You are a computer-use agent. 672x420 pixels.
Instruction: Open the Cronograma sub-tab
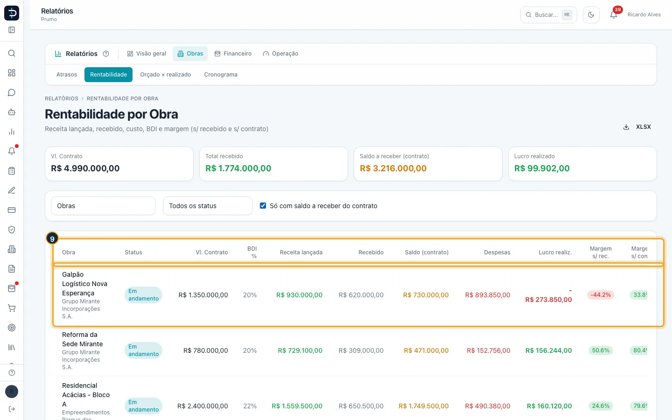coord(221,75)
